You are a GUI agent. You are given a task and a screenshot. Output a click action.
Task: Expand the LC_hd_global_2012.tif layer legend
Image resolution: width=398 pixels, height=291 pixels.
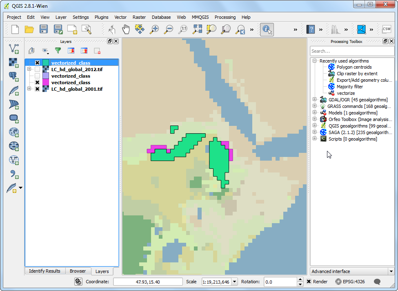[x=29, y=69]
